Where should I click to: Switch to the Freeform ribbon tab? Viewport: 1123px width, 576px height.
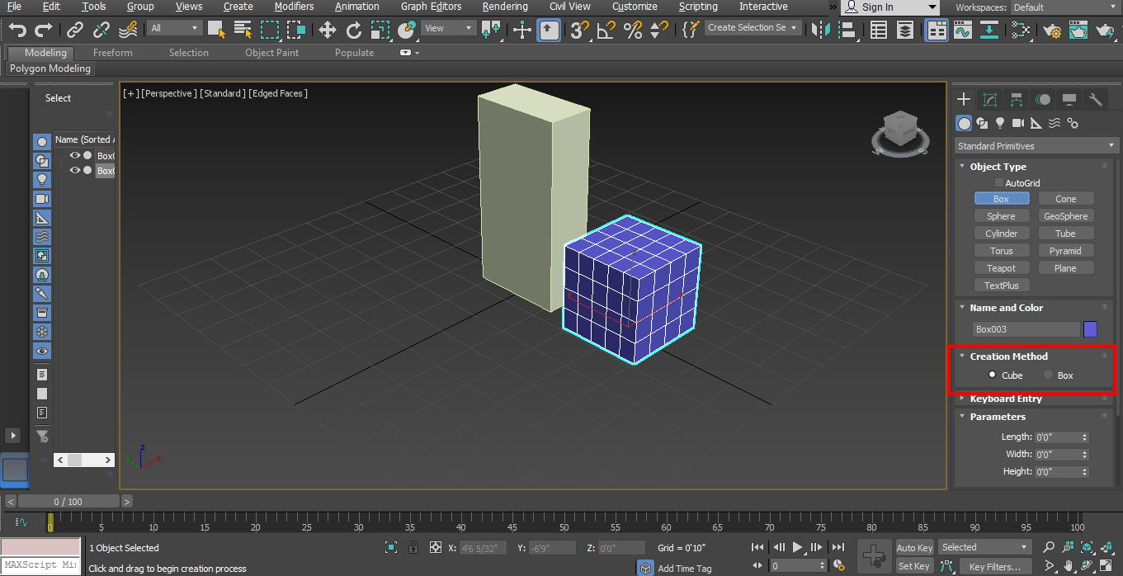112,52
